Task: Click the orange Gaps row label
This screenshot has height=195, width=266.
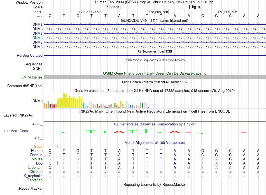Action: (38, 147)
